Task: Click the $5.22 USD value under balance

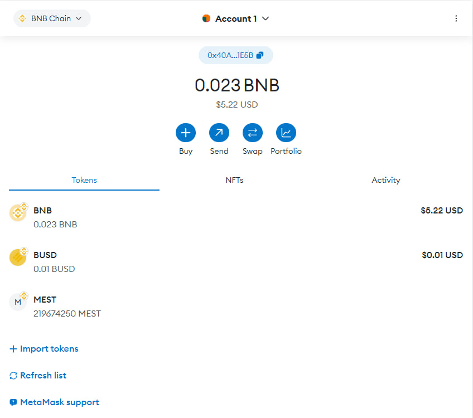Action: [237, 105]
